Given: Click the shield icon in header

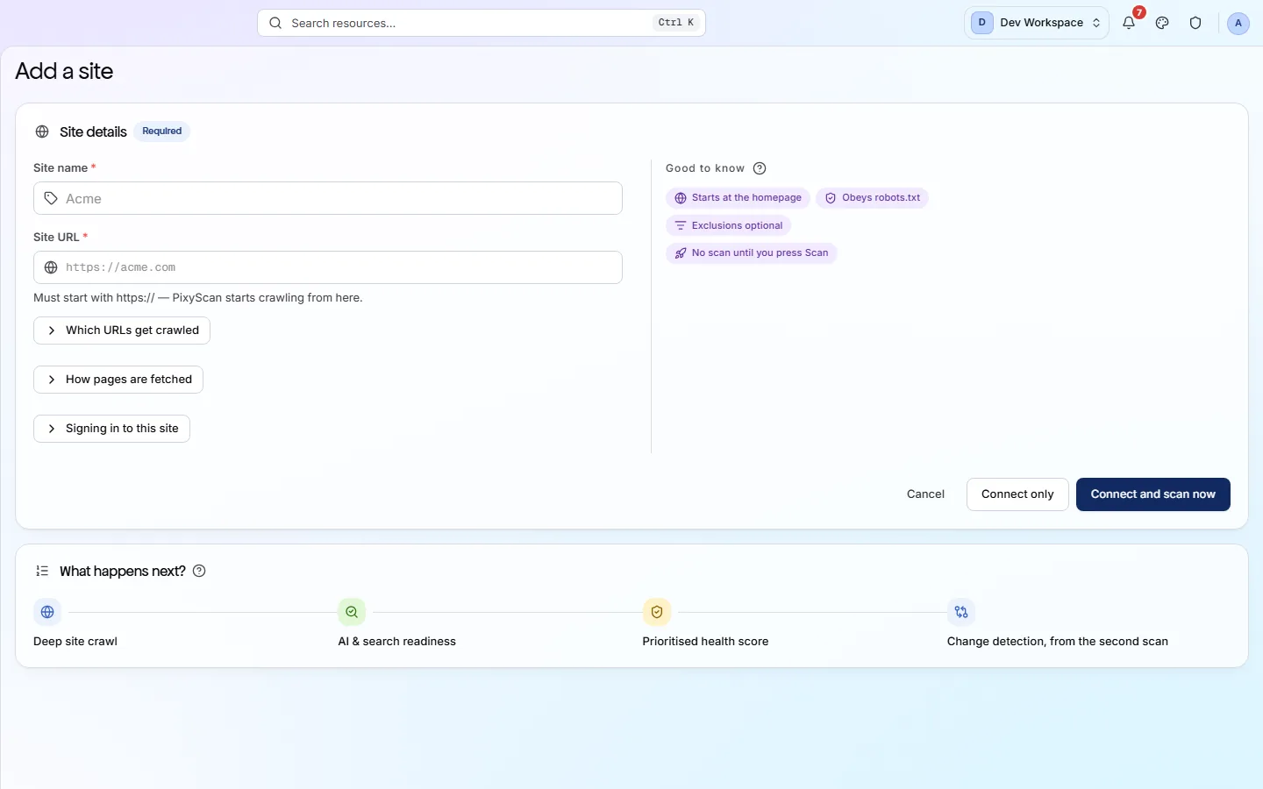Looking at the screenshot, I should pyautogui.click(x=1195, y=23).
